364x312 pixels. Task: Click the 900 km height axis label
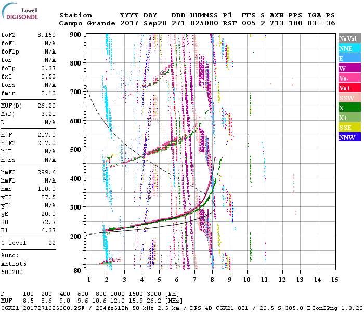pos(76,34)
